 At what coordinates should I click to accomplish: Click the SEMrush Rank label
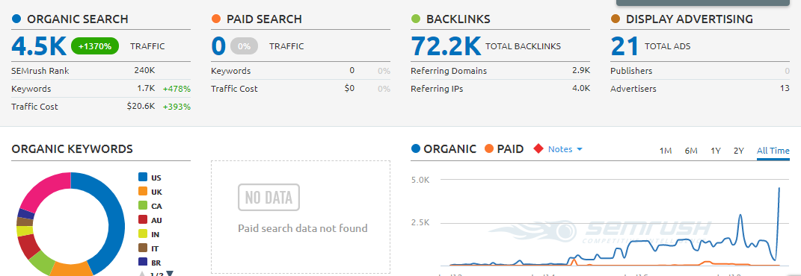coord(40,71)
